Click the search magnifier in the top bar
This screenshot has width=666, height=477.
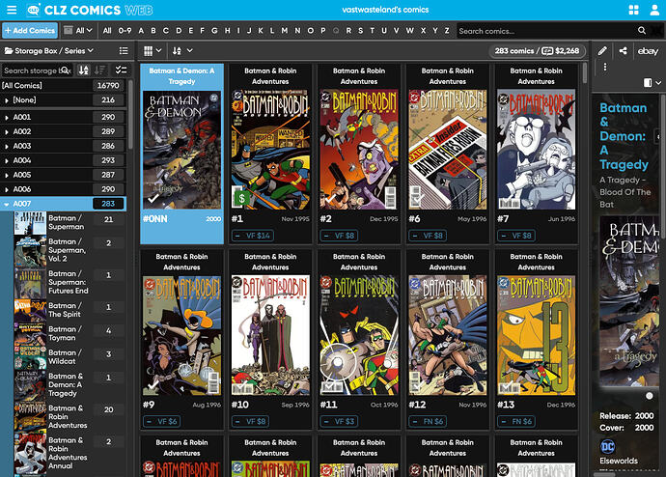coord(642,31)
